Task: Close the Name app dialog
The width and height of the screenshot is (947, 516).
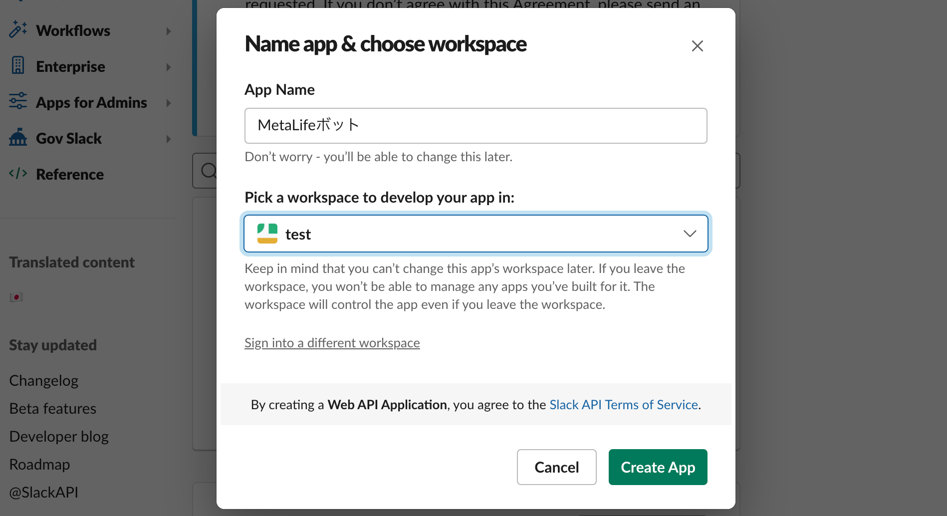Action: [698, 46]
